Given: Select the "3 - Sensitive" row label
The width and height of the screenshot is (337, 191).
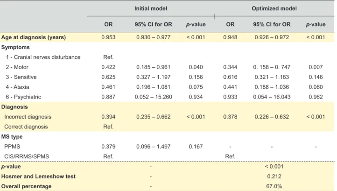Looking at the screenshot, I should [21, 77].
